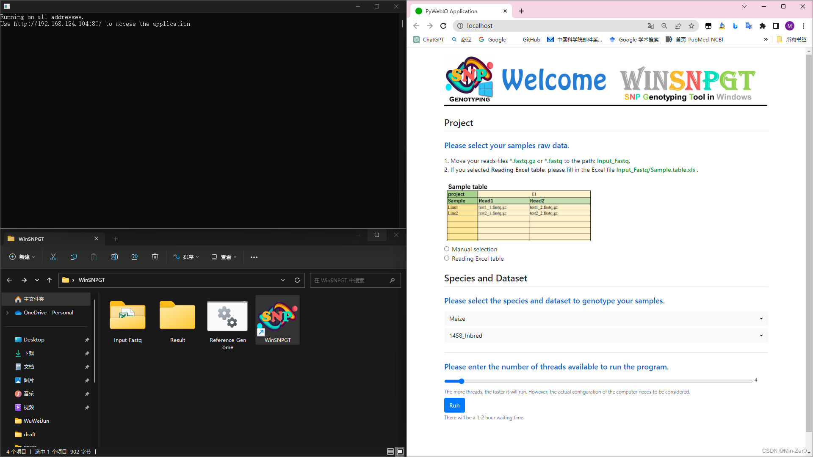Click the Delete trash icon in Explorer
This screenshot has height=457, width=813.
point(155,257)
